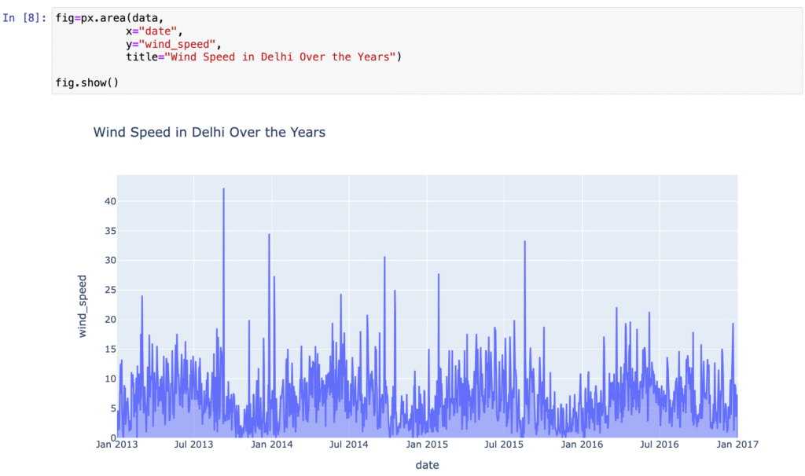The width and height of the screenshot is (805, 476).
Task: Click the In [8] cell prompt
Action: point(24,18)
